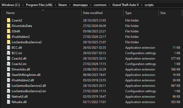Select the GShift folder name
This screenshot has width=183, height=108.
pos(16,31)
